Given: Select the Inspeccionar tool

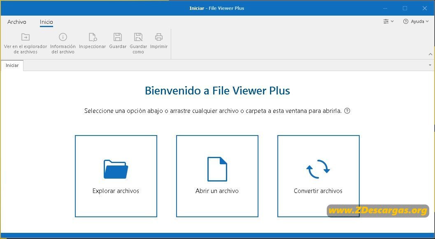Looking at the screenshot, I should coord(92,40).
